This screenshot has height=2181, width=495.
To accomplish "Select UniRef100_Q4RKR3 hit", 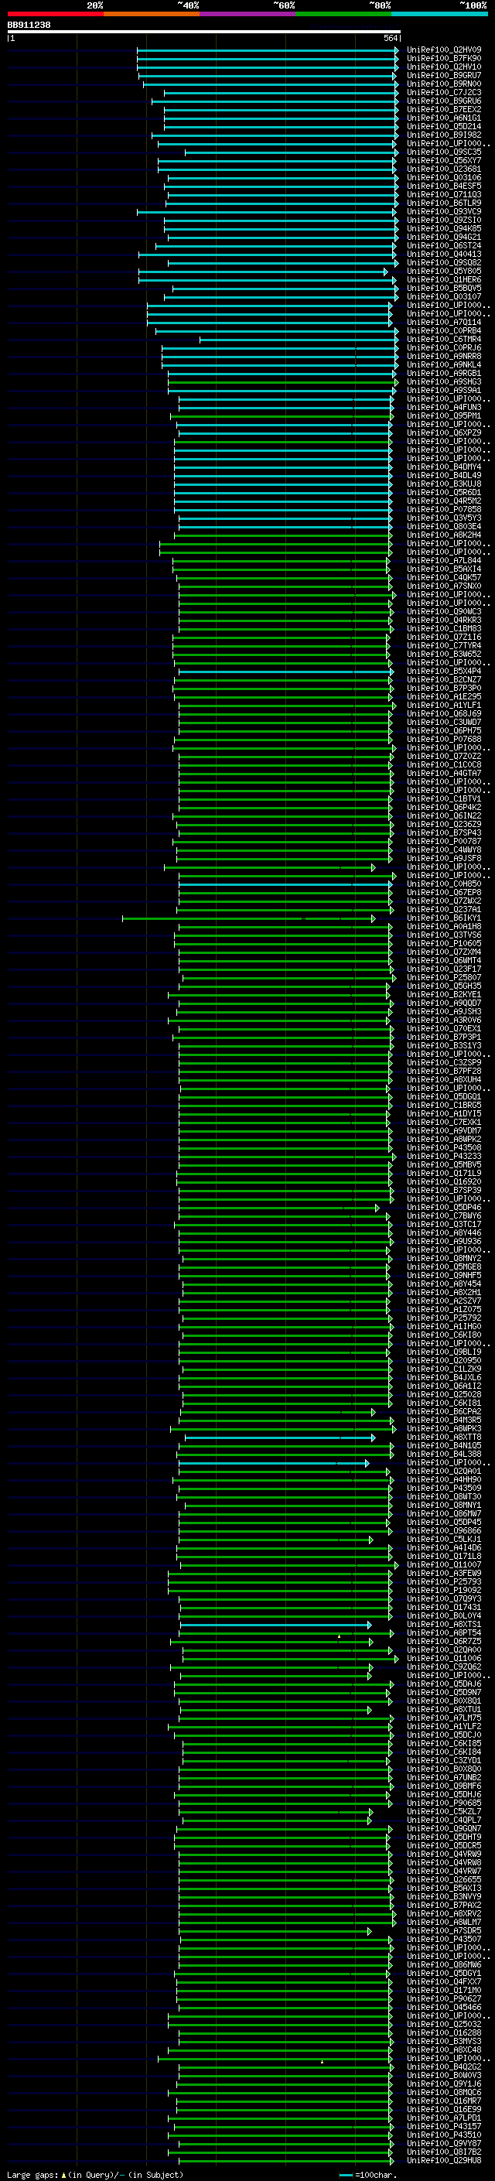I will point(443,620).
